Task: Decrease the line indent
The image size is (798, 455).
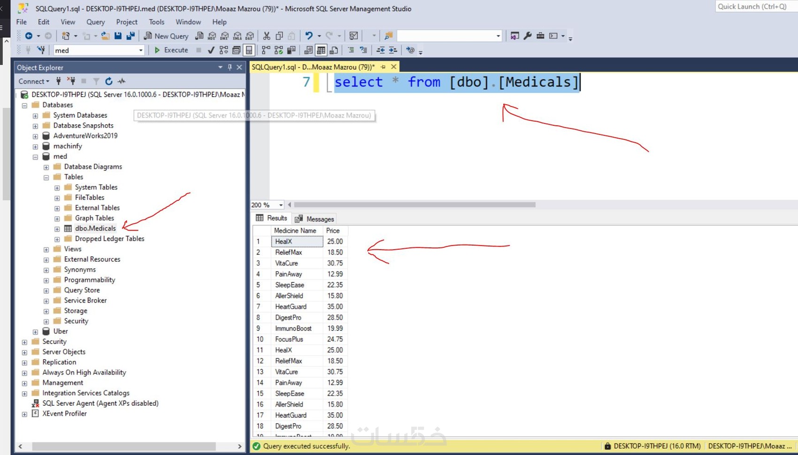Action: [x=381, y=50]
